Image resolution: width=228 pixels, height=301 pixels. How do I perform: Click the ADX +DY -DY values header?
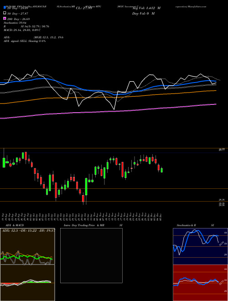(28, 230)
